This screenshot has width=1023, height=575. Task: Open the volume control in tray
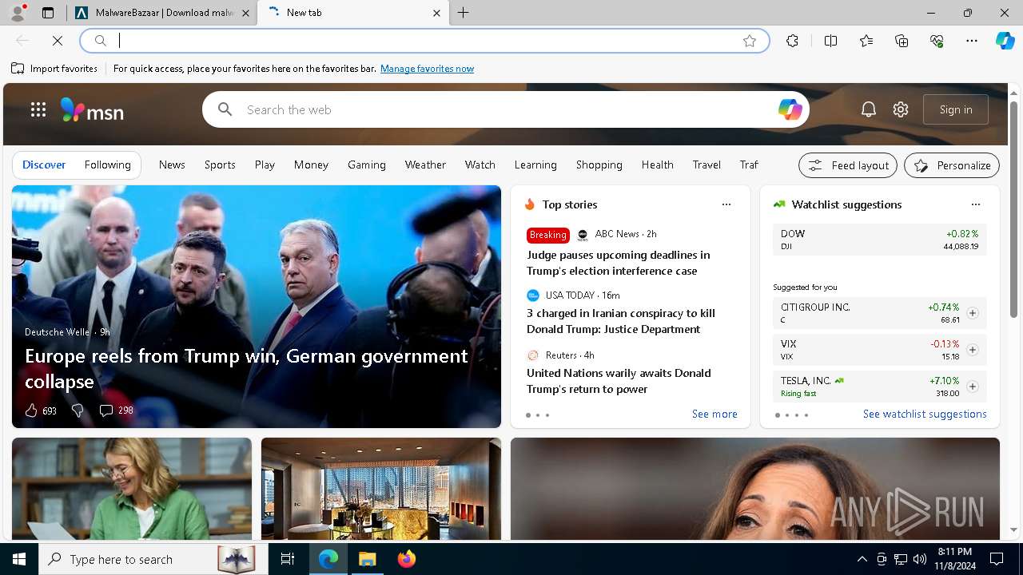tap(920, 559)
